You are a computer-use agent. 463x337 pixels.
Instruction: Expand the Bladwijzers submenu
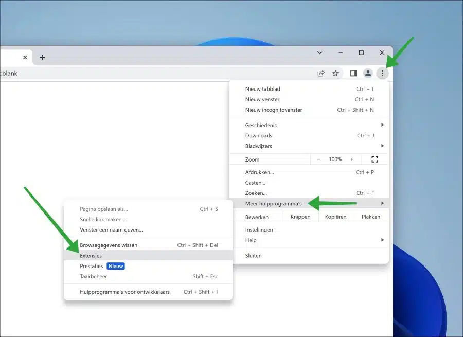click(309, 146)
